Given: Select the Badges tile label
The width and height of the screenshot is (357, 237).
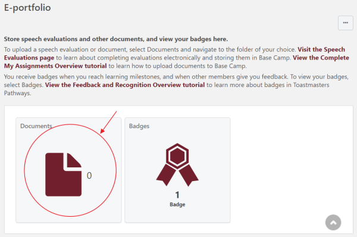Looking at the screenshot, I should point(139,126).
